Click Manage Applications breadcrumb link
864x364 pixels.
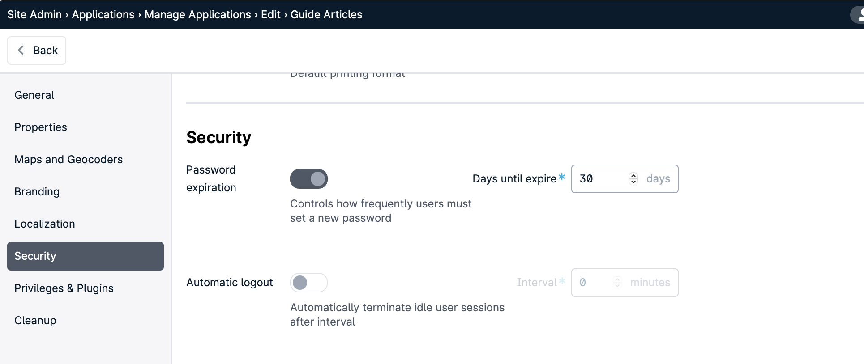tap(198, 14)
